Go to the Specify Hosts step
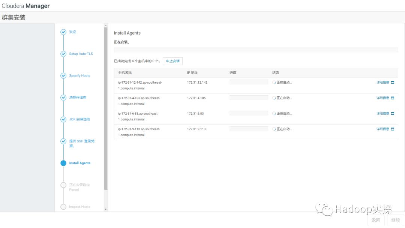The height and width of the screenshot is (228, 405). 79,76
